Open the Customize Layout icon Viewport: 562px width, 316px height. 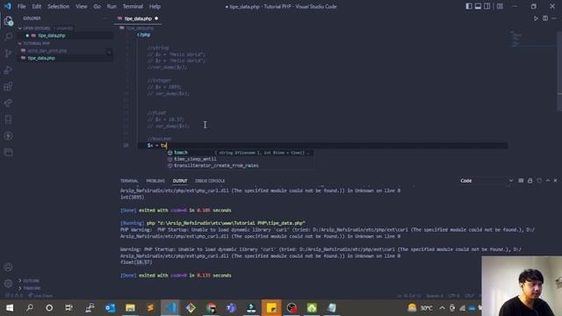point(500,6)
